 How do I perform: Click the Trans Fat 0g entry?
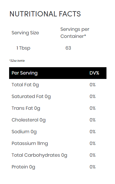pos(26,108)
